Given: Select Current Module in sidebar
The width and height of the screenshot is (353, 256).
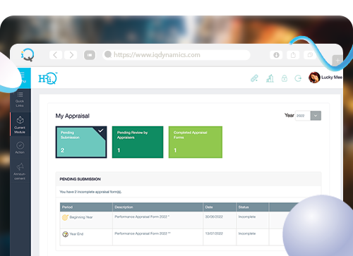Looking at the screenshot, I should pyautogui.click(x=20, y=124).
